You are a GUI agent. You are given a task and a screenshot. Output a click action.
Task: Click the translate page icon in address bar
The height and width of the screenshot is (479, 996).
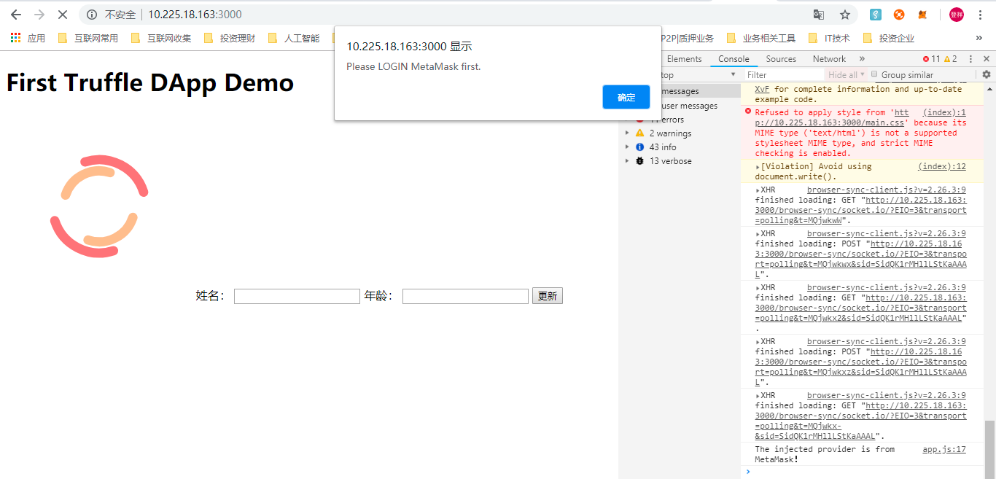(x=819, y=15)
